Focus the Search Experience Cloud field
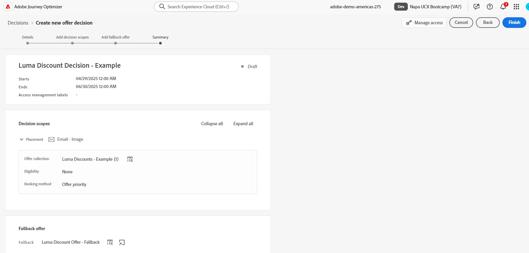This screenshot has height=253, width=529. pyautogui.click(x=196, y=7)
